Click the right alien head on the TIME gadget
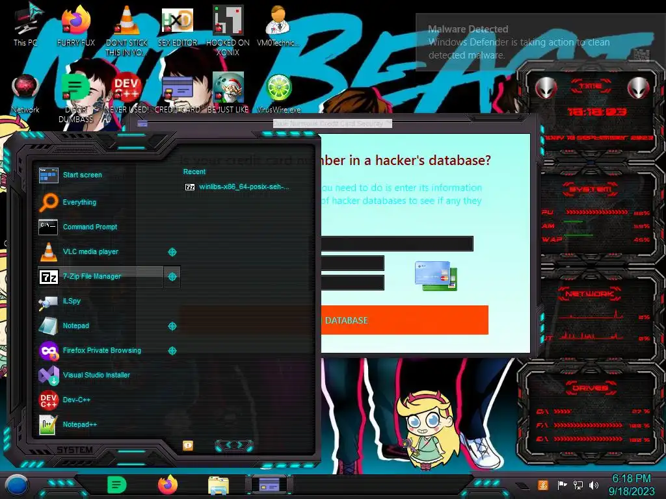 (639, 88)
